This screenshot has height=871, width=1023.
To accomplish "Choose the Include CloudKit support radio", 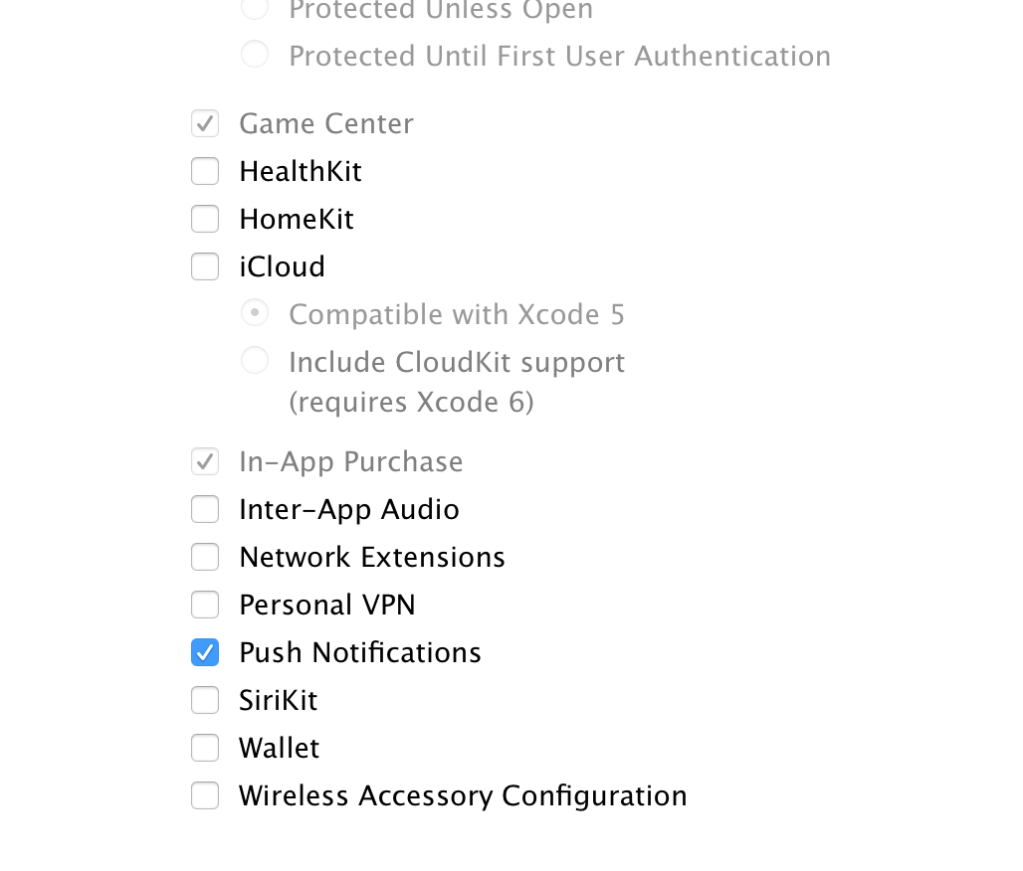I will 255,360.
